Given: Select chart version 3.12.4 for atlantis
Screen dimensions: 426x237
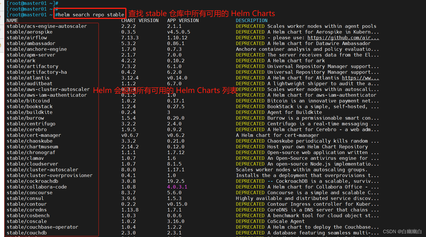Looking at the screenshot, I should click(x=130, y=78).
